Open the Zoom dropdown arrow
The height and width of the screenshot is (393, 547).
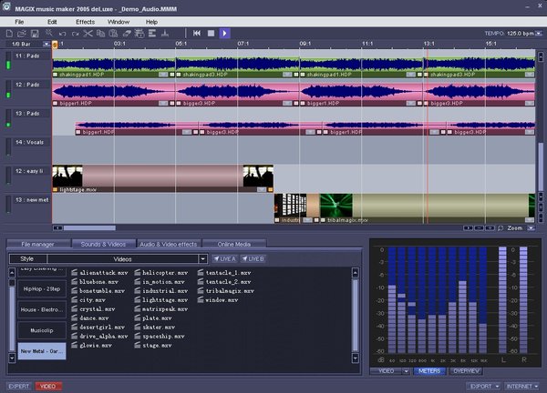click(531, 228)
